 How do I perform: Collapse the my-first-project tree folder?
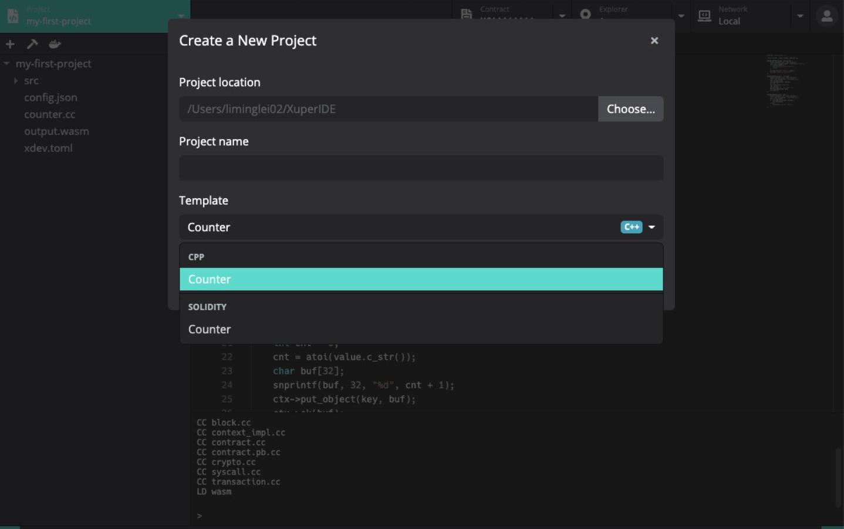[x=6, y=63]
